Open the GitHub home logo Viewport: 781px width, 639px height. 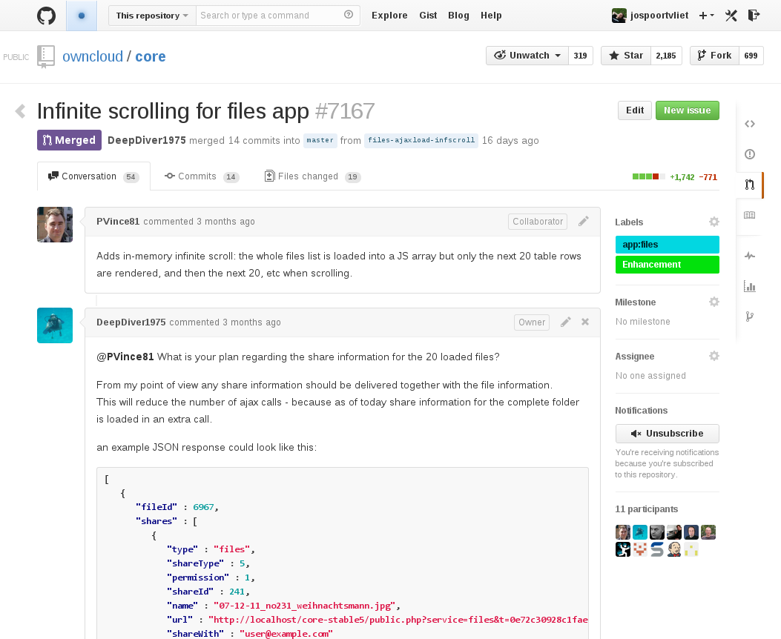[x=46, y=16]
